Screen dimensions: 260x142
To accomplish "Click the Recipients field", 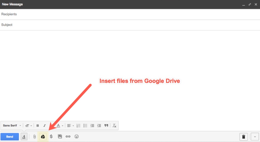I will point(130,14).
